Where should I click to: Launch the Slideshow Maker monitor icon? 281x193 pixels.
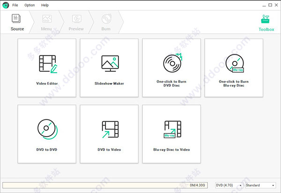(x=110, y=63)
